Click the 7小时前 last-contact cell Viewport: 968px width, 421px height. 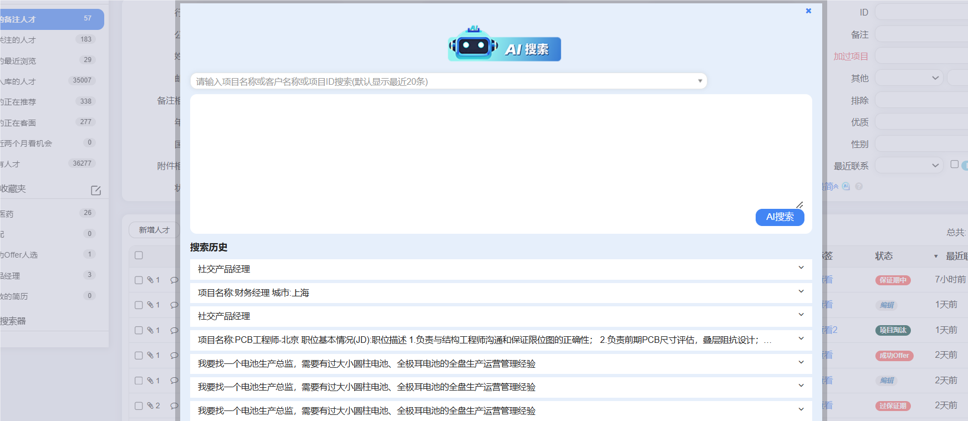coord(950,280)
